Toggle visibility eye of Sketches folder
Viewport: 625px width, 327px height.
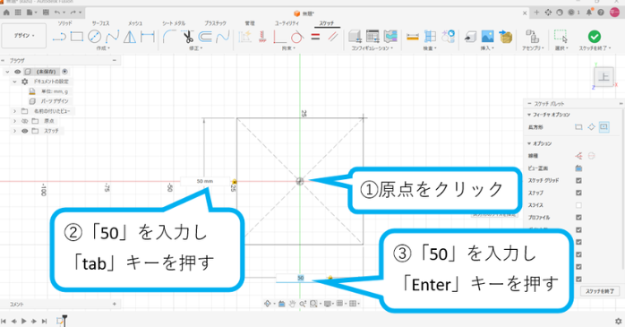point(25,131)
